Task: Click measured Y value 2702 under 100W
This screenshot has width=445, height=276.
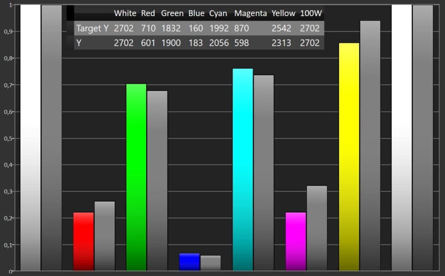Action: [x=310, y=43]
